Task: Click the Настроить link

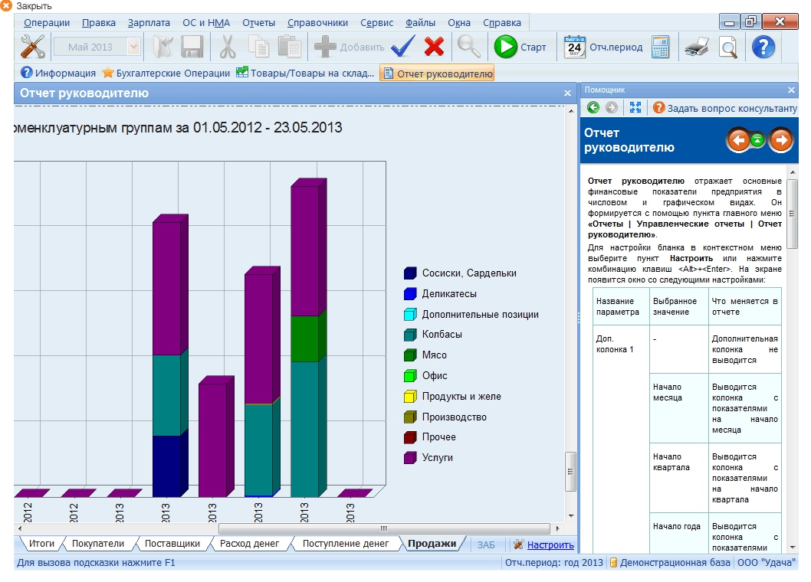Action: [x=550, y=545]
